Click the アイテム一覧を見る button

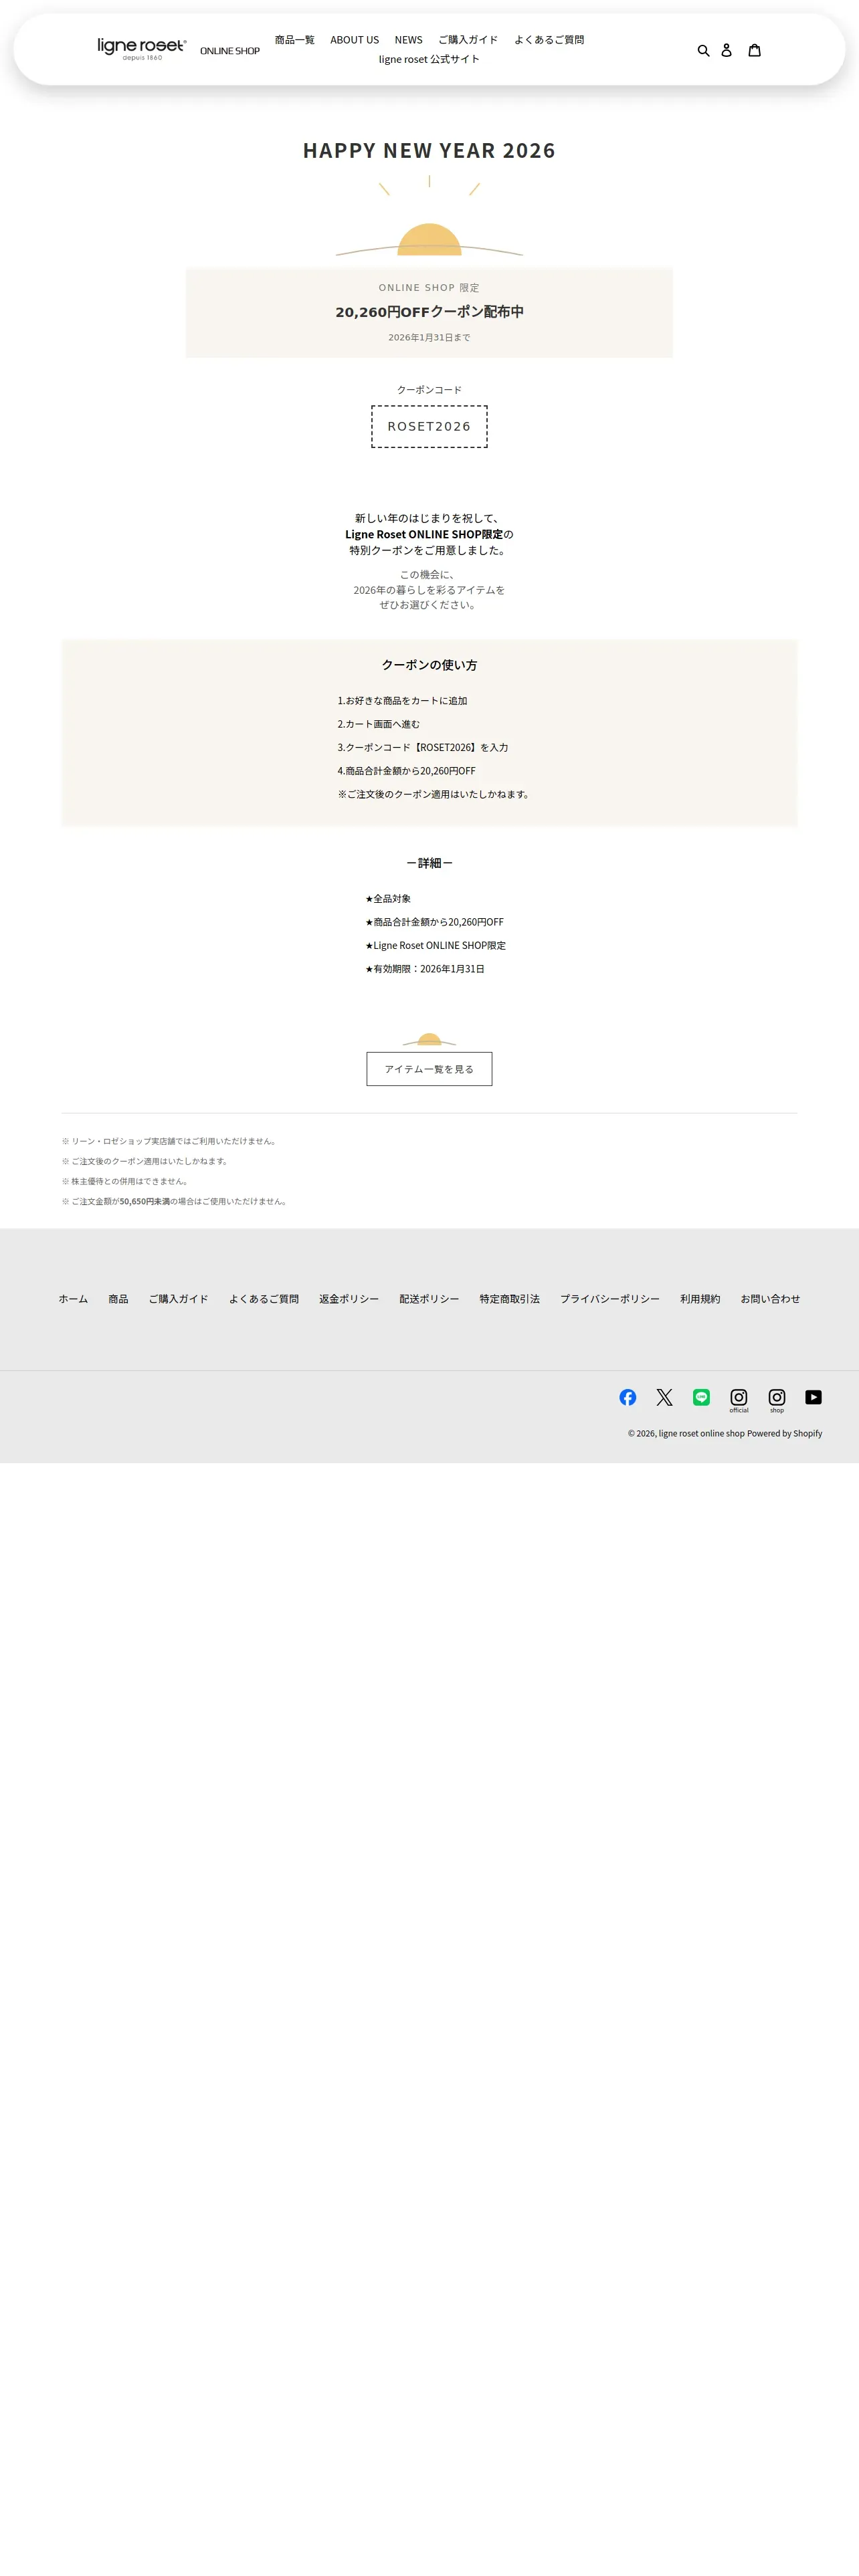pos(429,1069)
